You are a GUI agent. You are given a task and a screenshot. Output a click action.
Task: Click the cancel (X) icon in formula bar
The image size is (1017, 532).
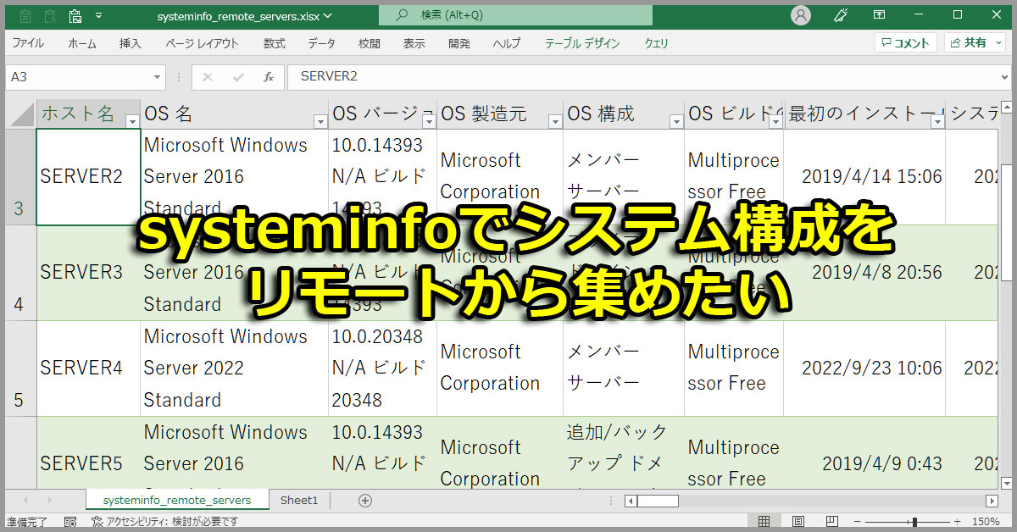[207, 77]
